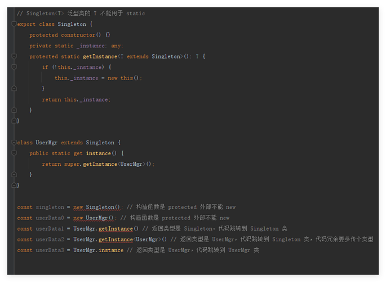The width and height of the screenshot is (386, 282).
Task: Collapse the export class Singleton fold marker
Action: click(14, 24)
